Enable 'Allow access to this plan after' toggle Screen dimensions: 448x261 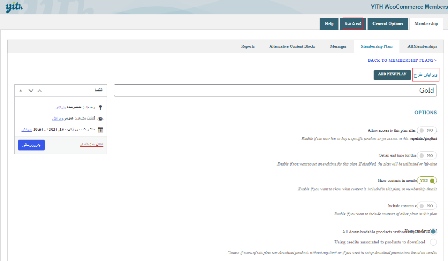427,130
